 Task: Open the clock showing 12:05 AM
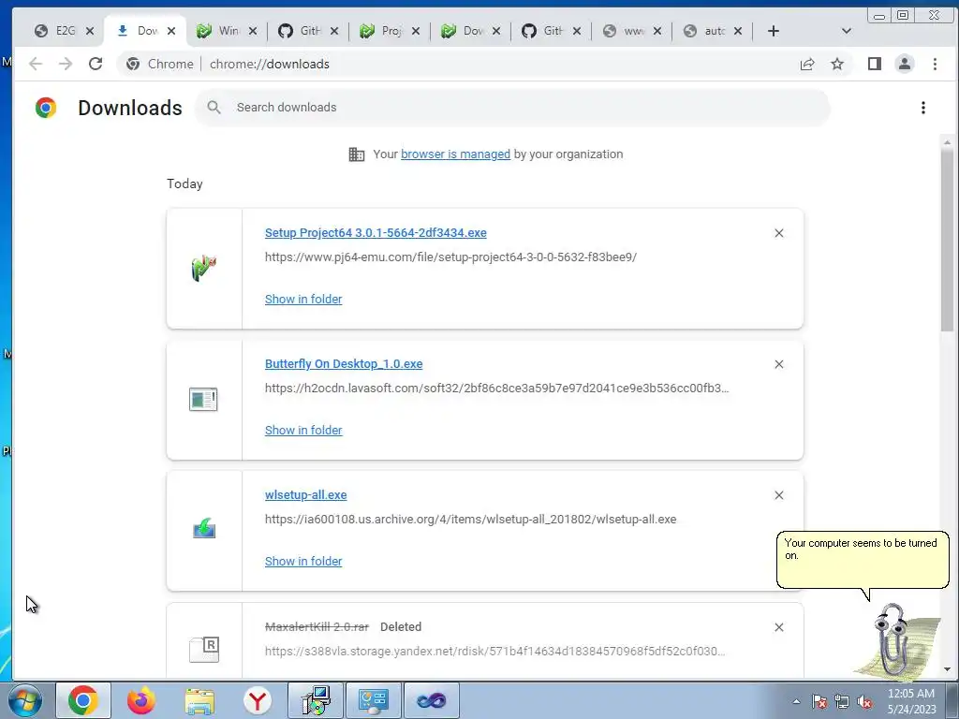[x=911, y=700]
